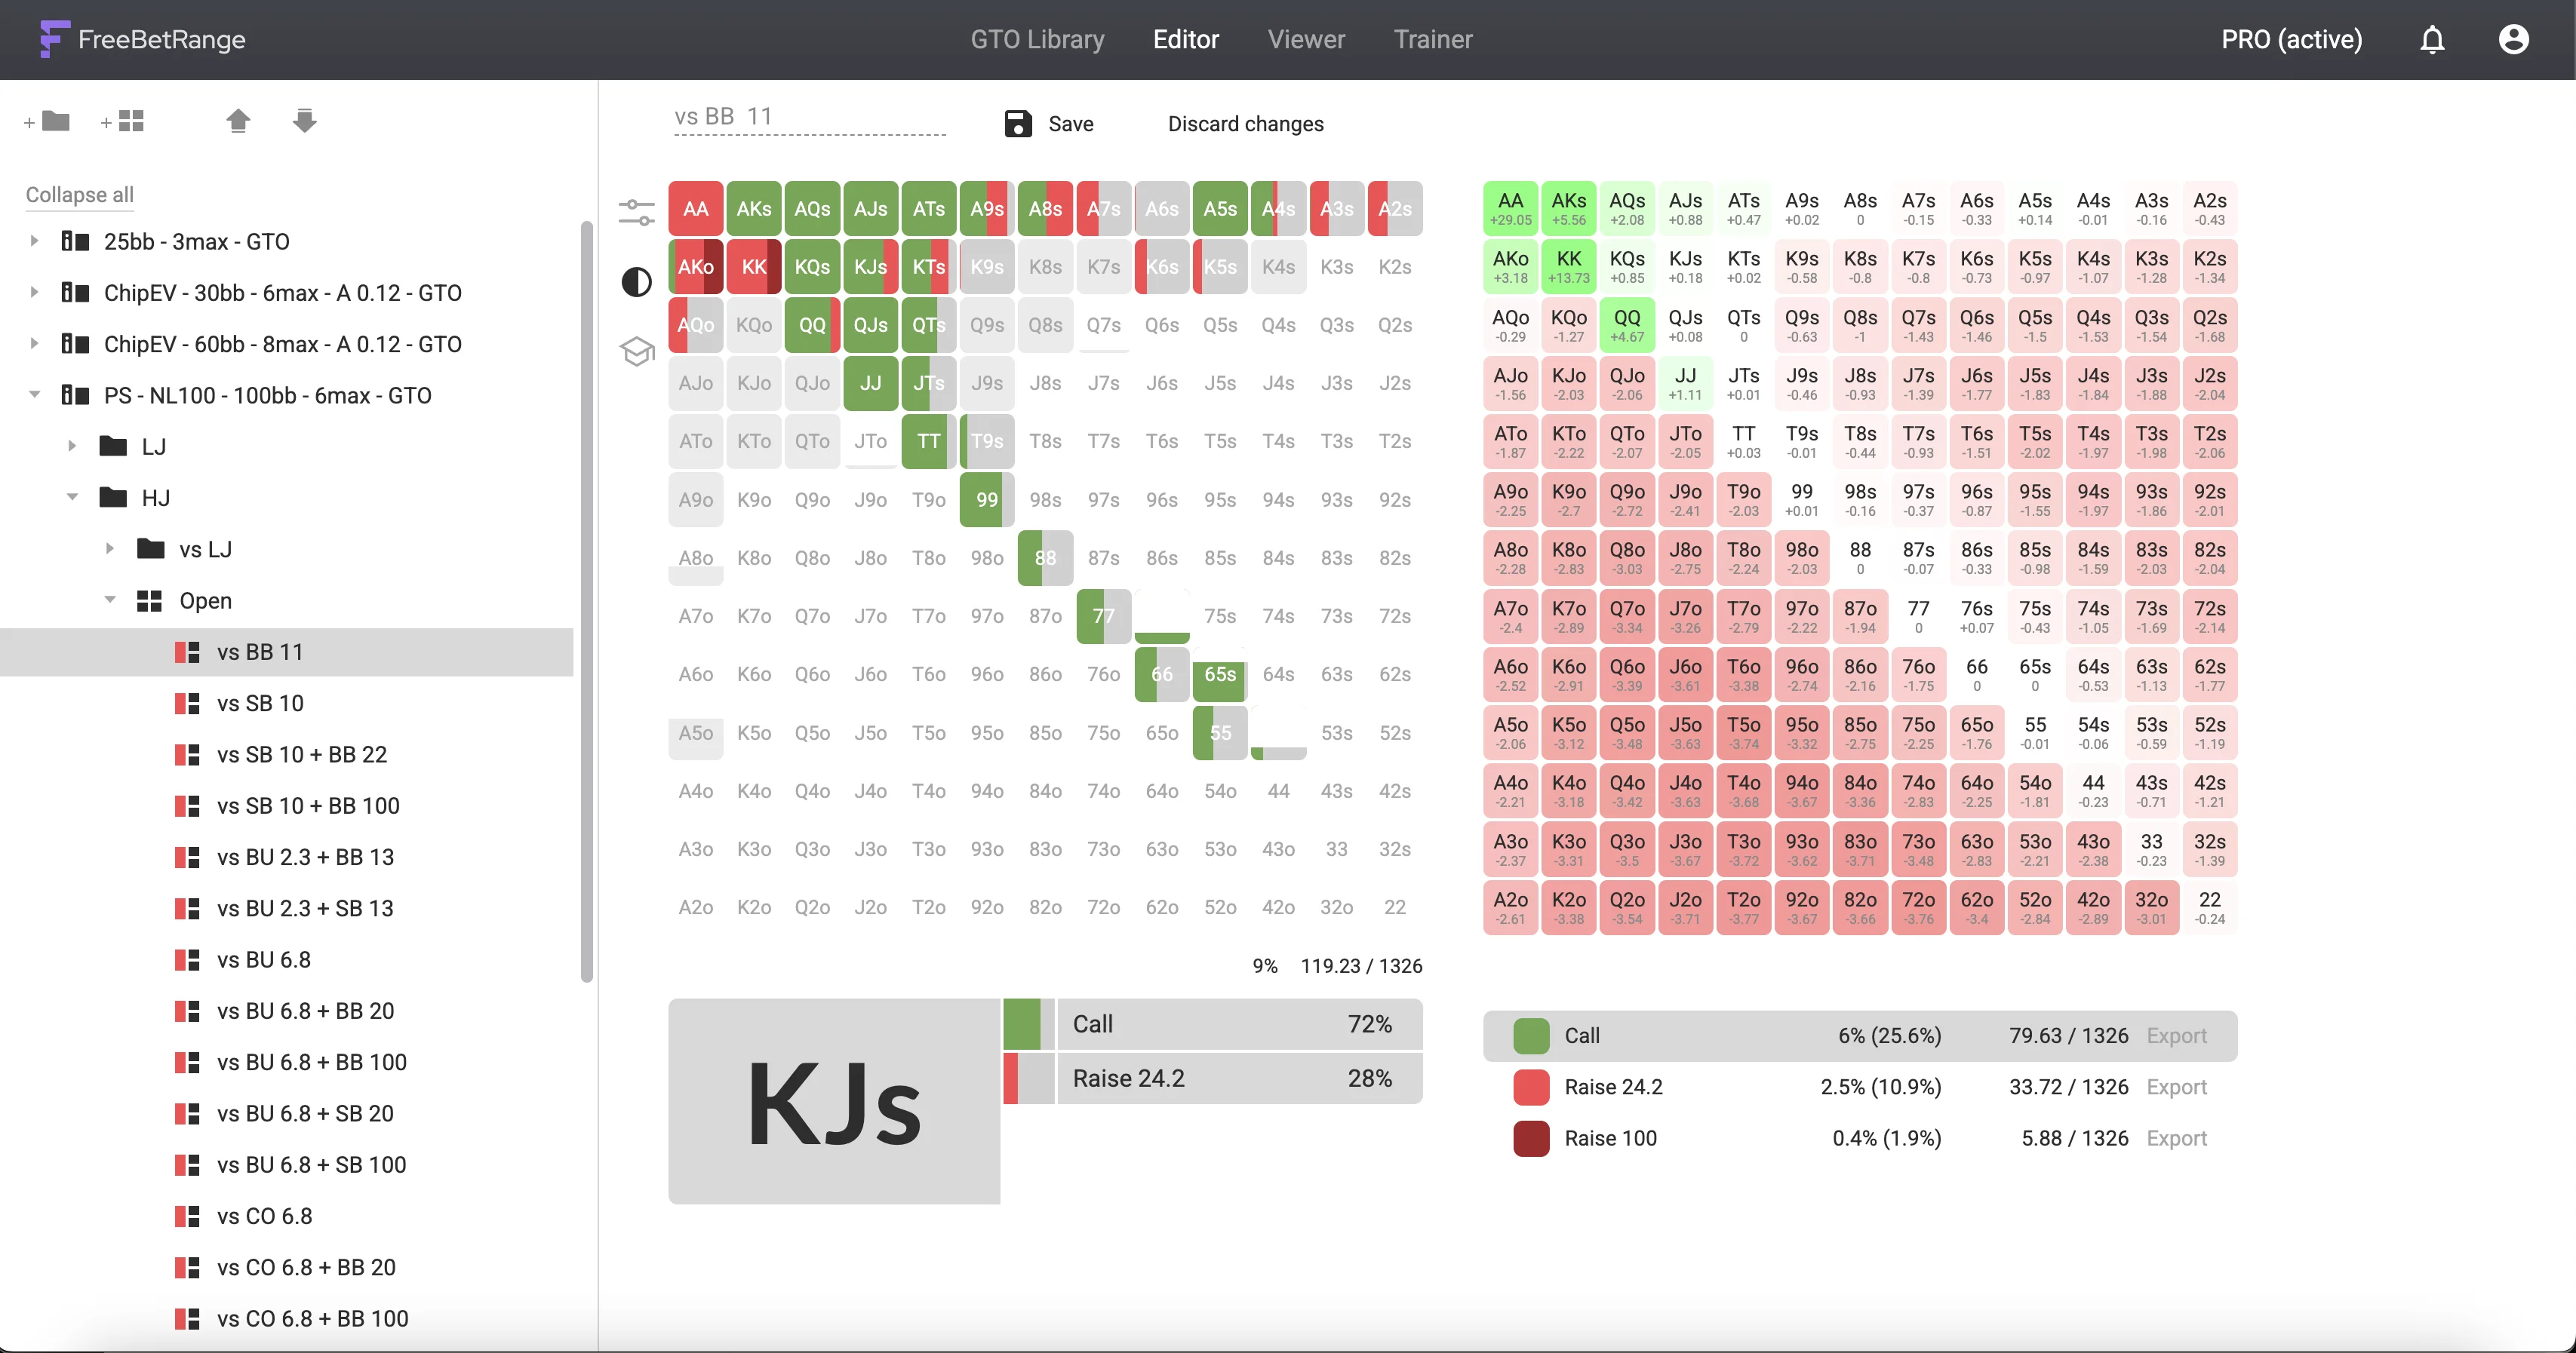Open notifications bell icon
Viewport: 2576px width, 1353px height.
(x=2432, y=40)
